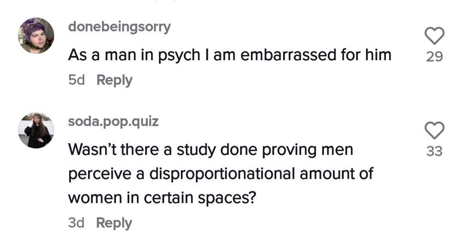
Task: Open donebeingsorry's profile picture
Action: [36, 36]
